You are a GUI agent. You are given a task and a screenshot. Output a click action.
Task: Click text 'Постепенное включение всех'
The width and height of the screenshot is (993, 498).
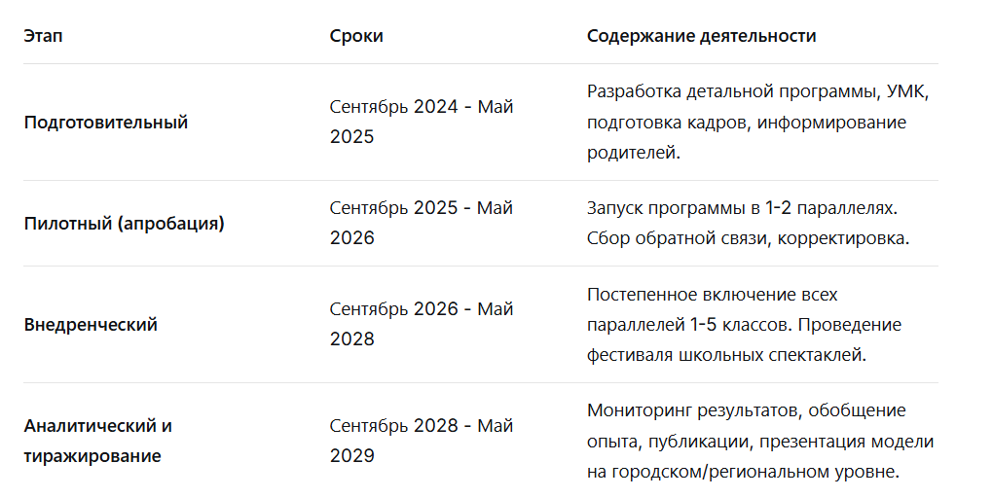[712, 294]
